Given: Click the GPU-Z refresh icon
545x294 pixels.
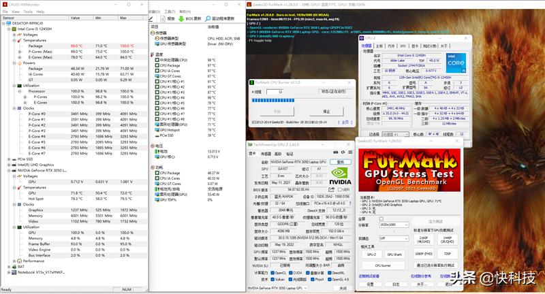Looking at the screenshot, I should (343, 152).
